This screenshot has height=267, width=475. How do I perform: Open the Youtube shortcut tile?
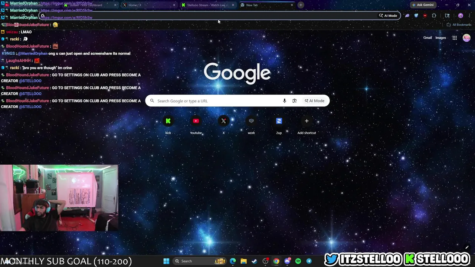[x=196, y=121]
